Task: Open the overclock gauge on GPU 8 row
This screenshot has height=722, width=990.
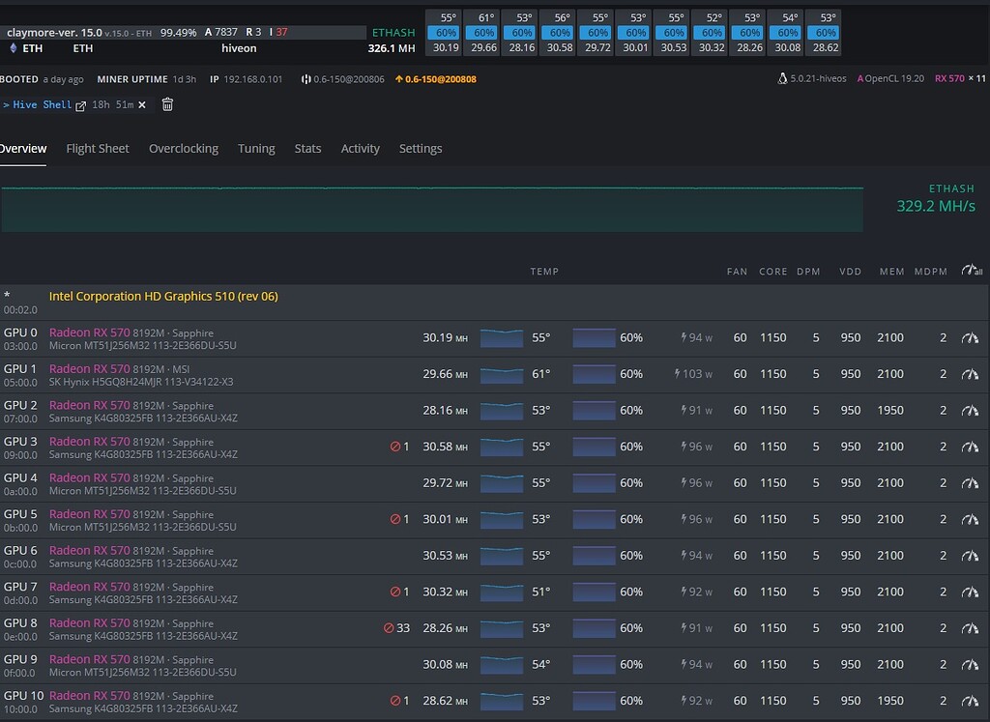Action: pyautogui.click(x=969, y=628)
